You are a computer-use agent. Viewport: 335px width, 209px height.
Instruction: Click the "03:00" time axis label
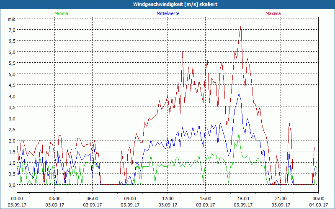pos(55,199)
